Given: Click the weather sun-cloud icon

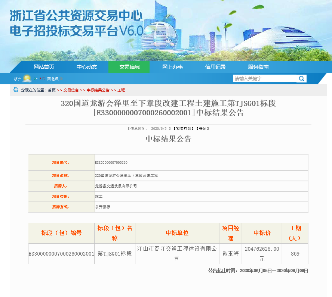Looking at the screenshot, I should (x=27, y=79).
